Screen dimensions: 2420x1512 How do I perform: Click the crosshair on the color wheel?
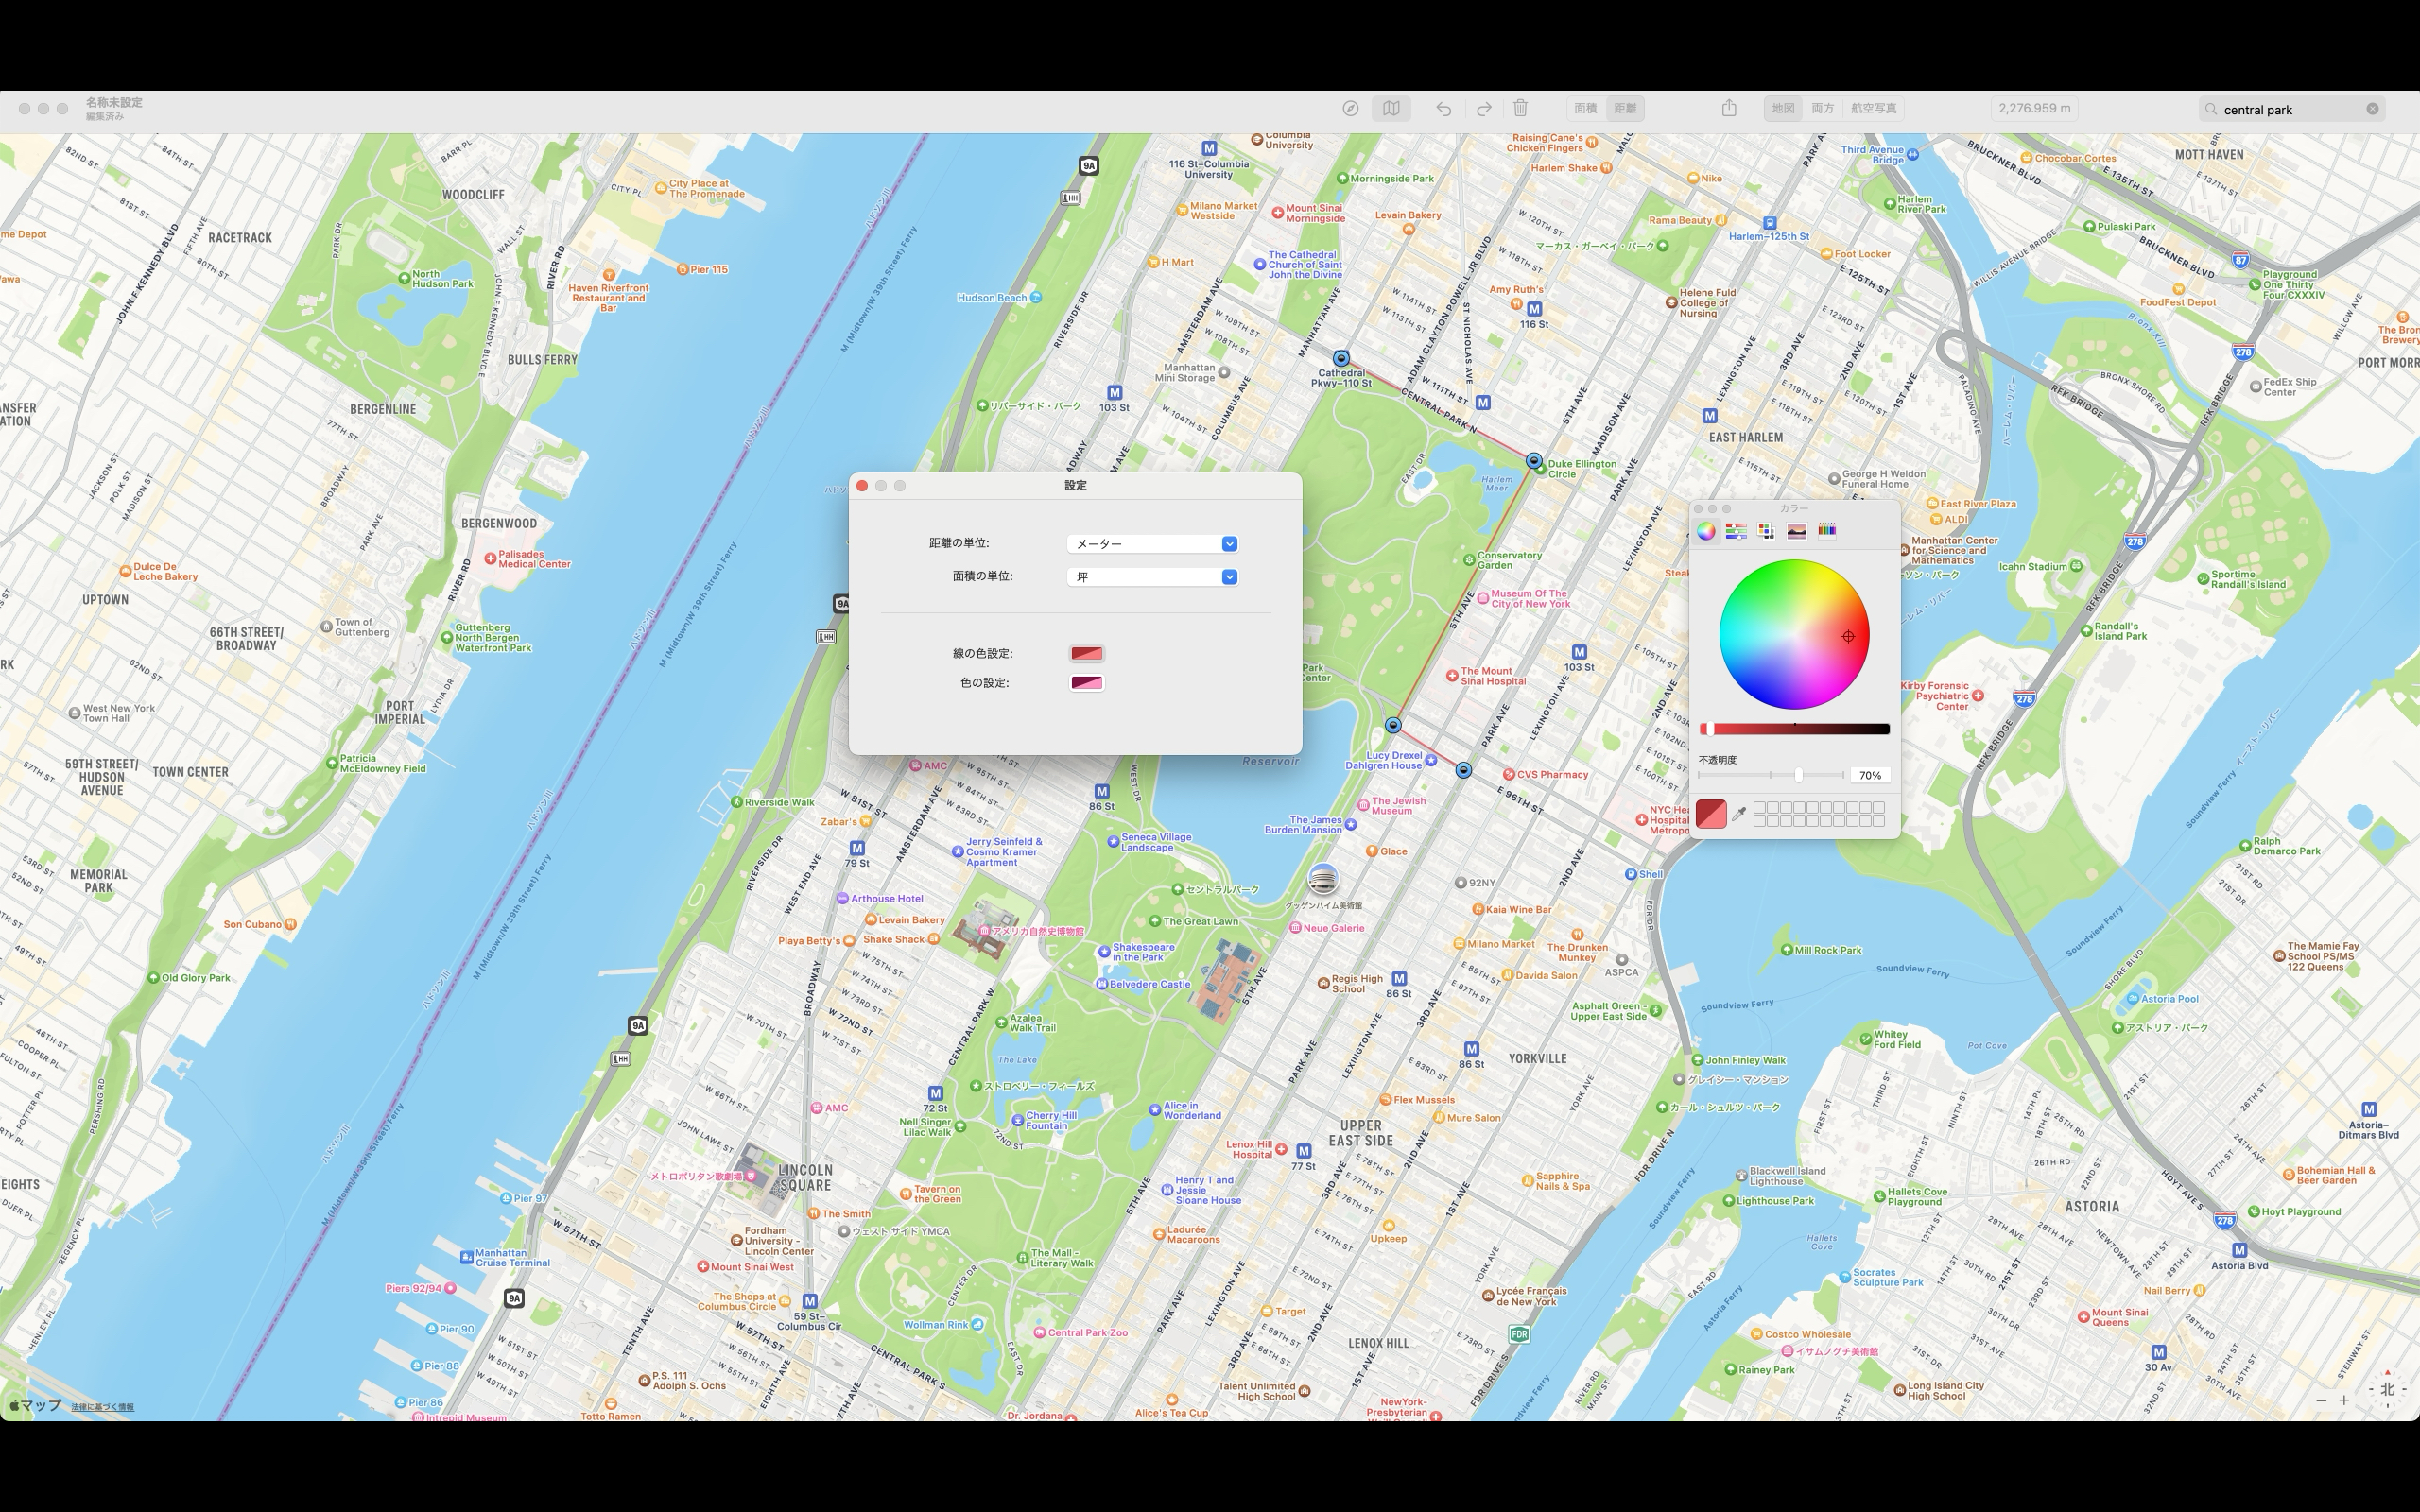[1848, 636]
